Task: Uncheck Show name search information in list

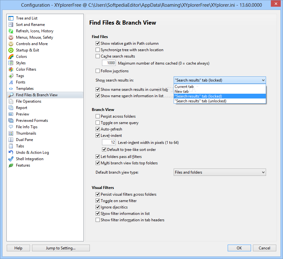Action: coord(98,96)
